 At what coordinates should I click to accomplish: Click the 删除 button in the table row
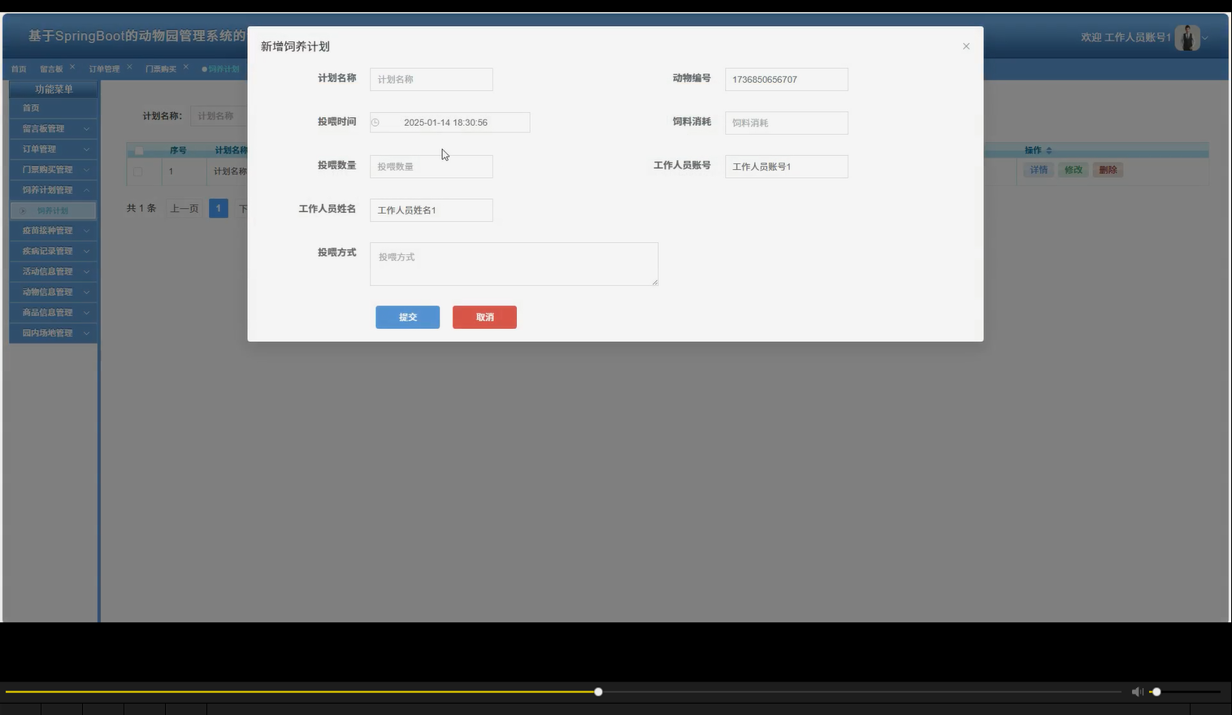(1108, 170)
